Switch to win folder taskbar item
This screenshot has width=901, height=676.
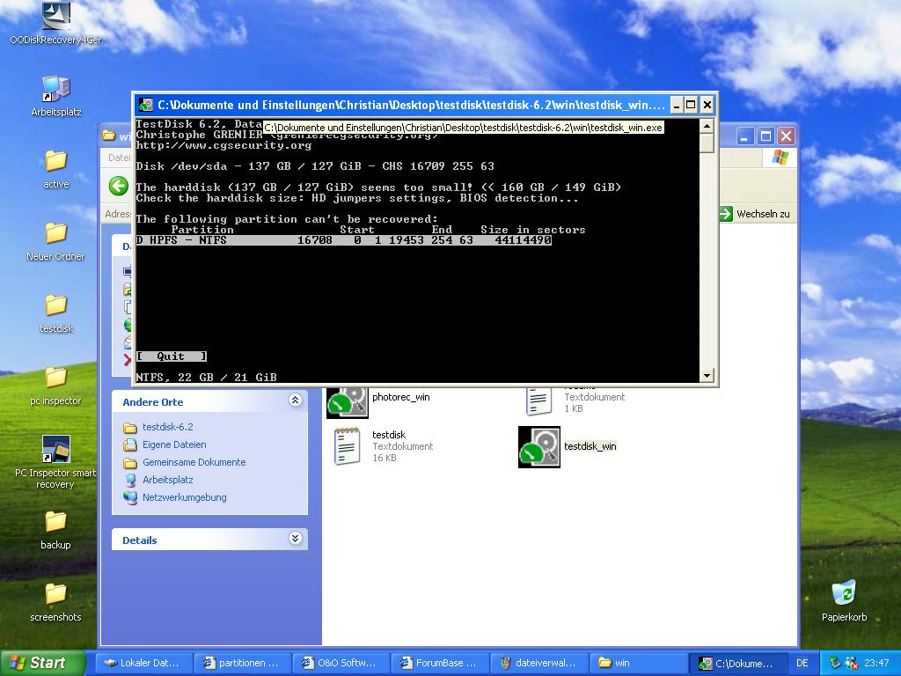pos(638,663)
